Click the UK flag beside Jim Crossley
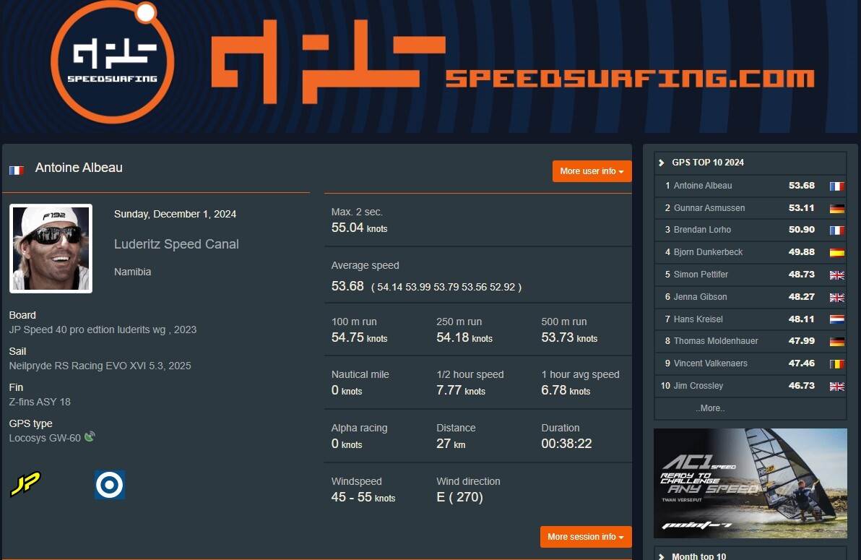 [837, 387]
